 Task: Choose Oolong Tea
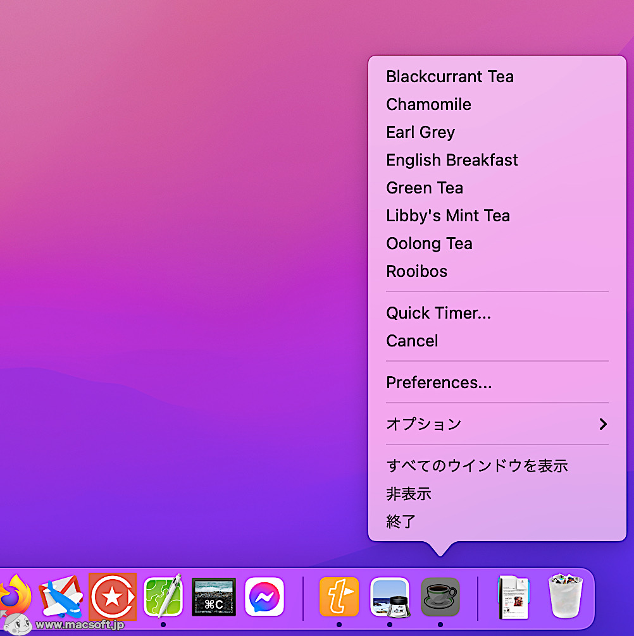point(497,243)
